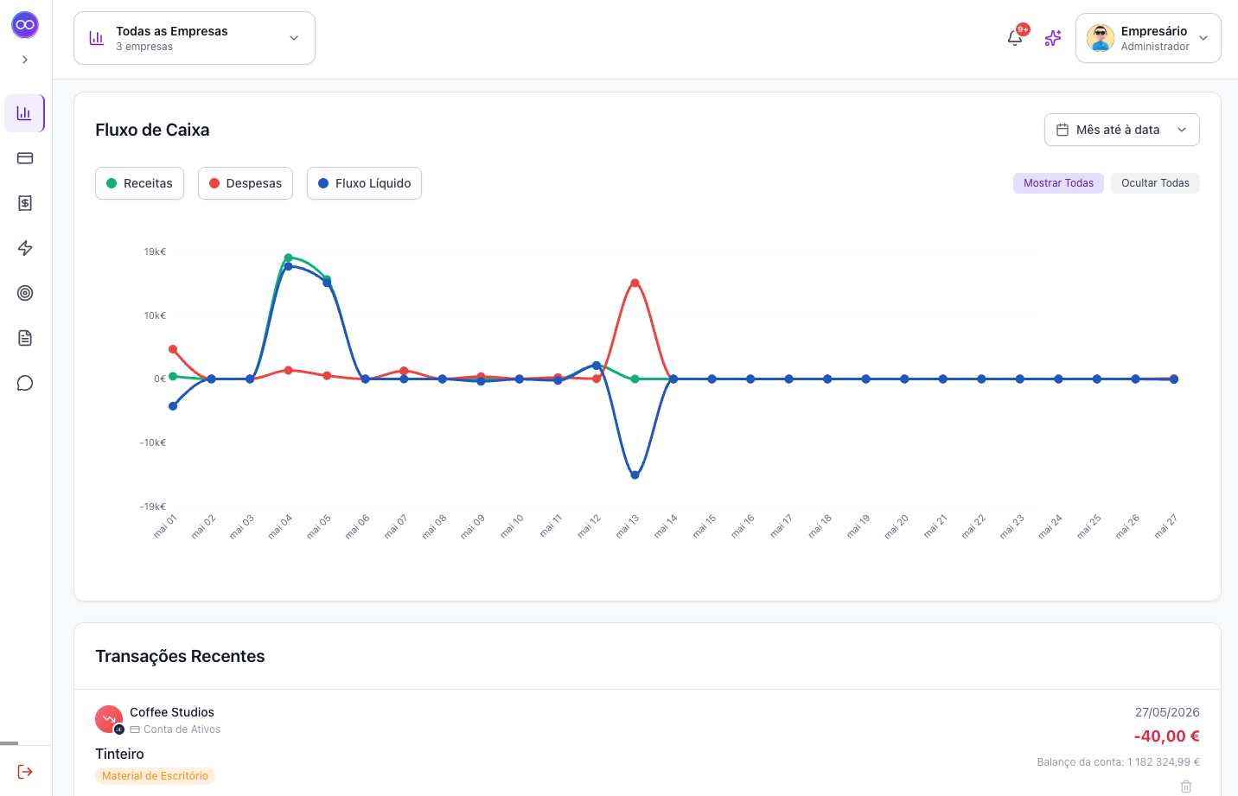1238x796 pixels.
Task: Toggle the Fluxo Líquido series visibility
Action: coord(364,183)
